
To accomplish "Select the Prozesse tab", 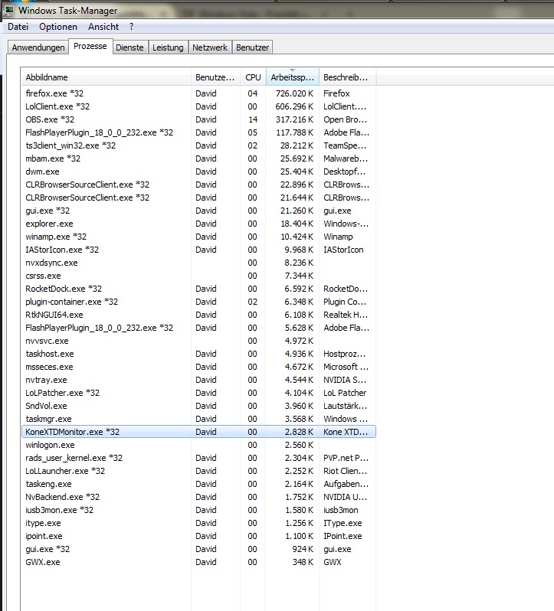I will coord(90,47).
